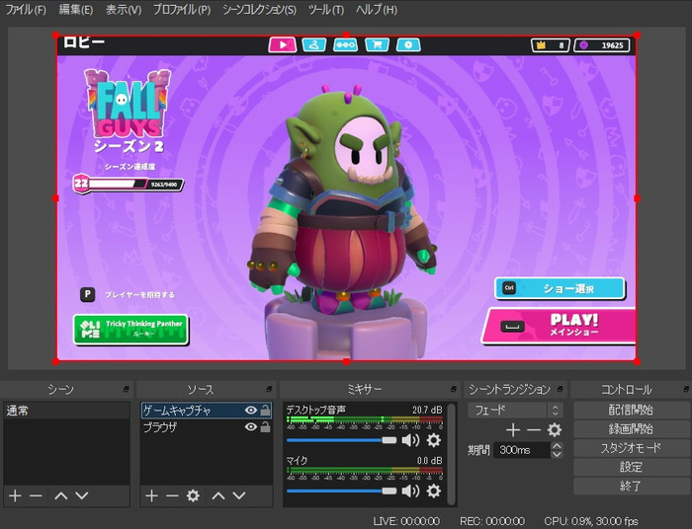Click the ショー選択 button in the game preview
Image resolution: width=692 pixels, height=529 pixels.
pos(560,288)
